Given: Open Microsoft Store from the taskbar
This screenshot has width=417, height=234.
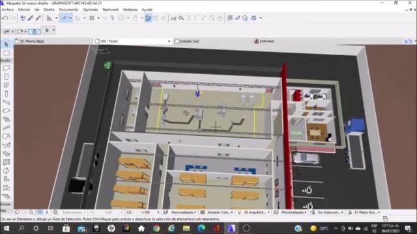Looking at the screenshot, I should pyautogui.click(x=66, y=228).
